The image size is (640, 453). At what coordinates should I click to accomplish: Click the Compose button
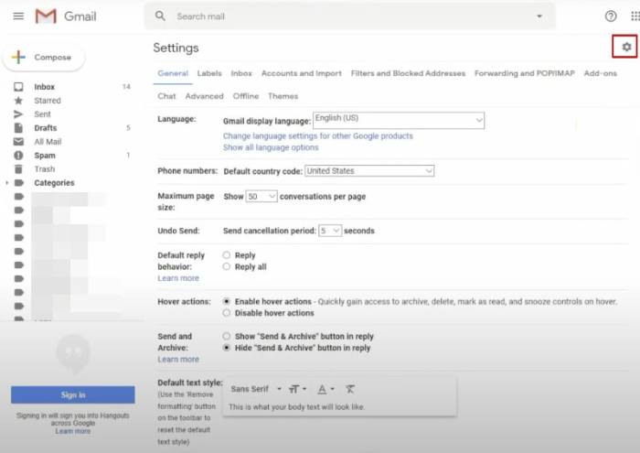(x=44, y=57)
